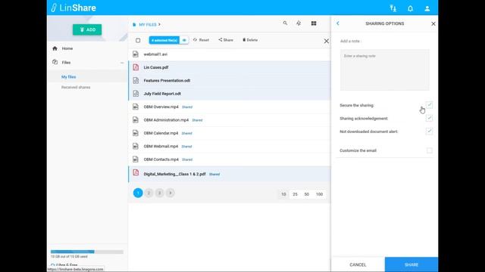Click OBM Overview.mp4 file icon
Viewport: 485px width, 272px height.
click(136, 107)
